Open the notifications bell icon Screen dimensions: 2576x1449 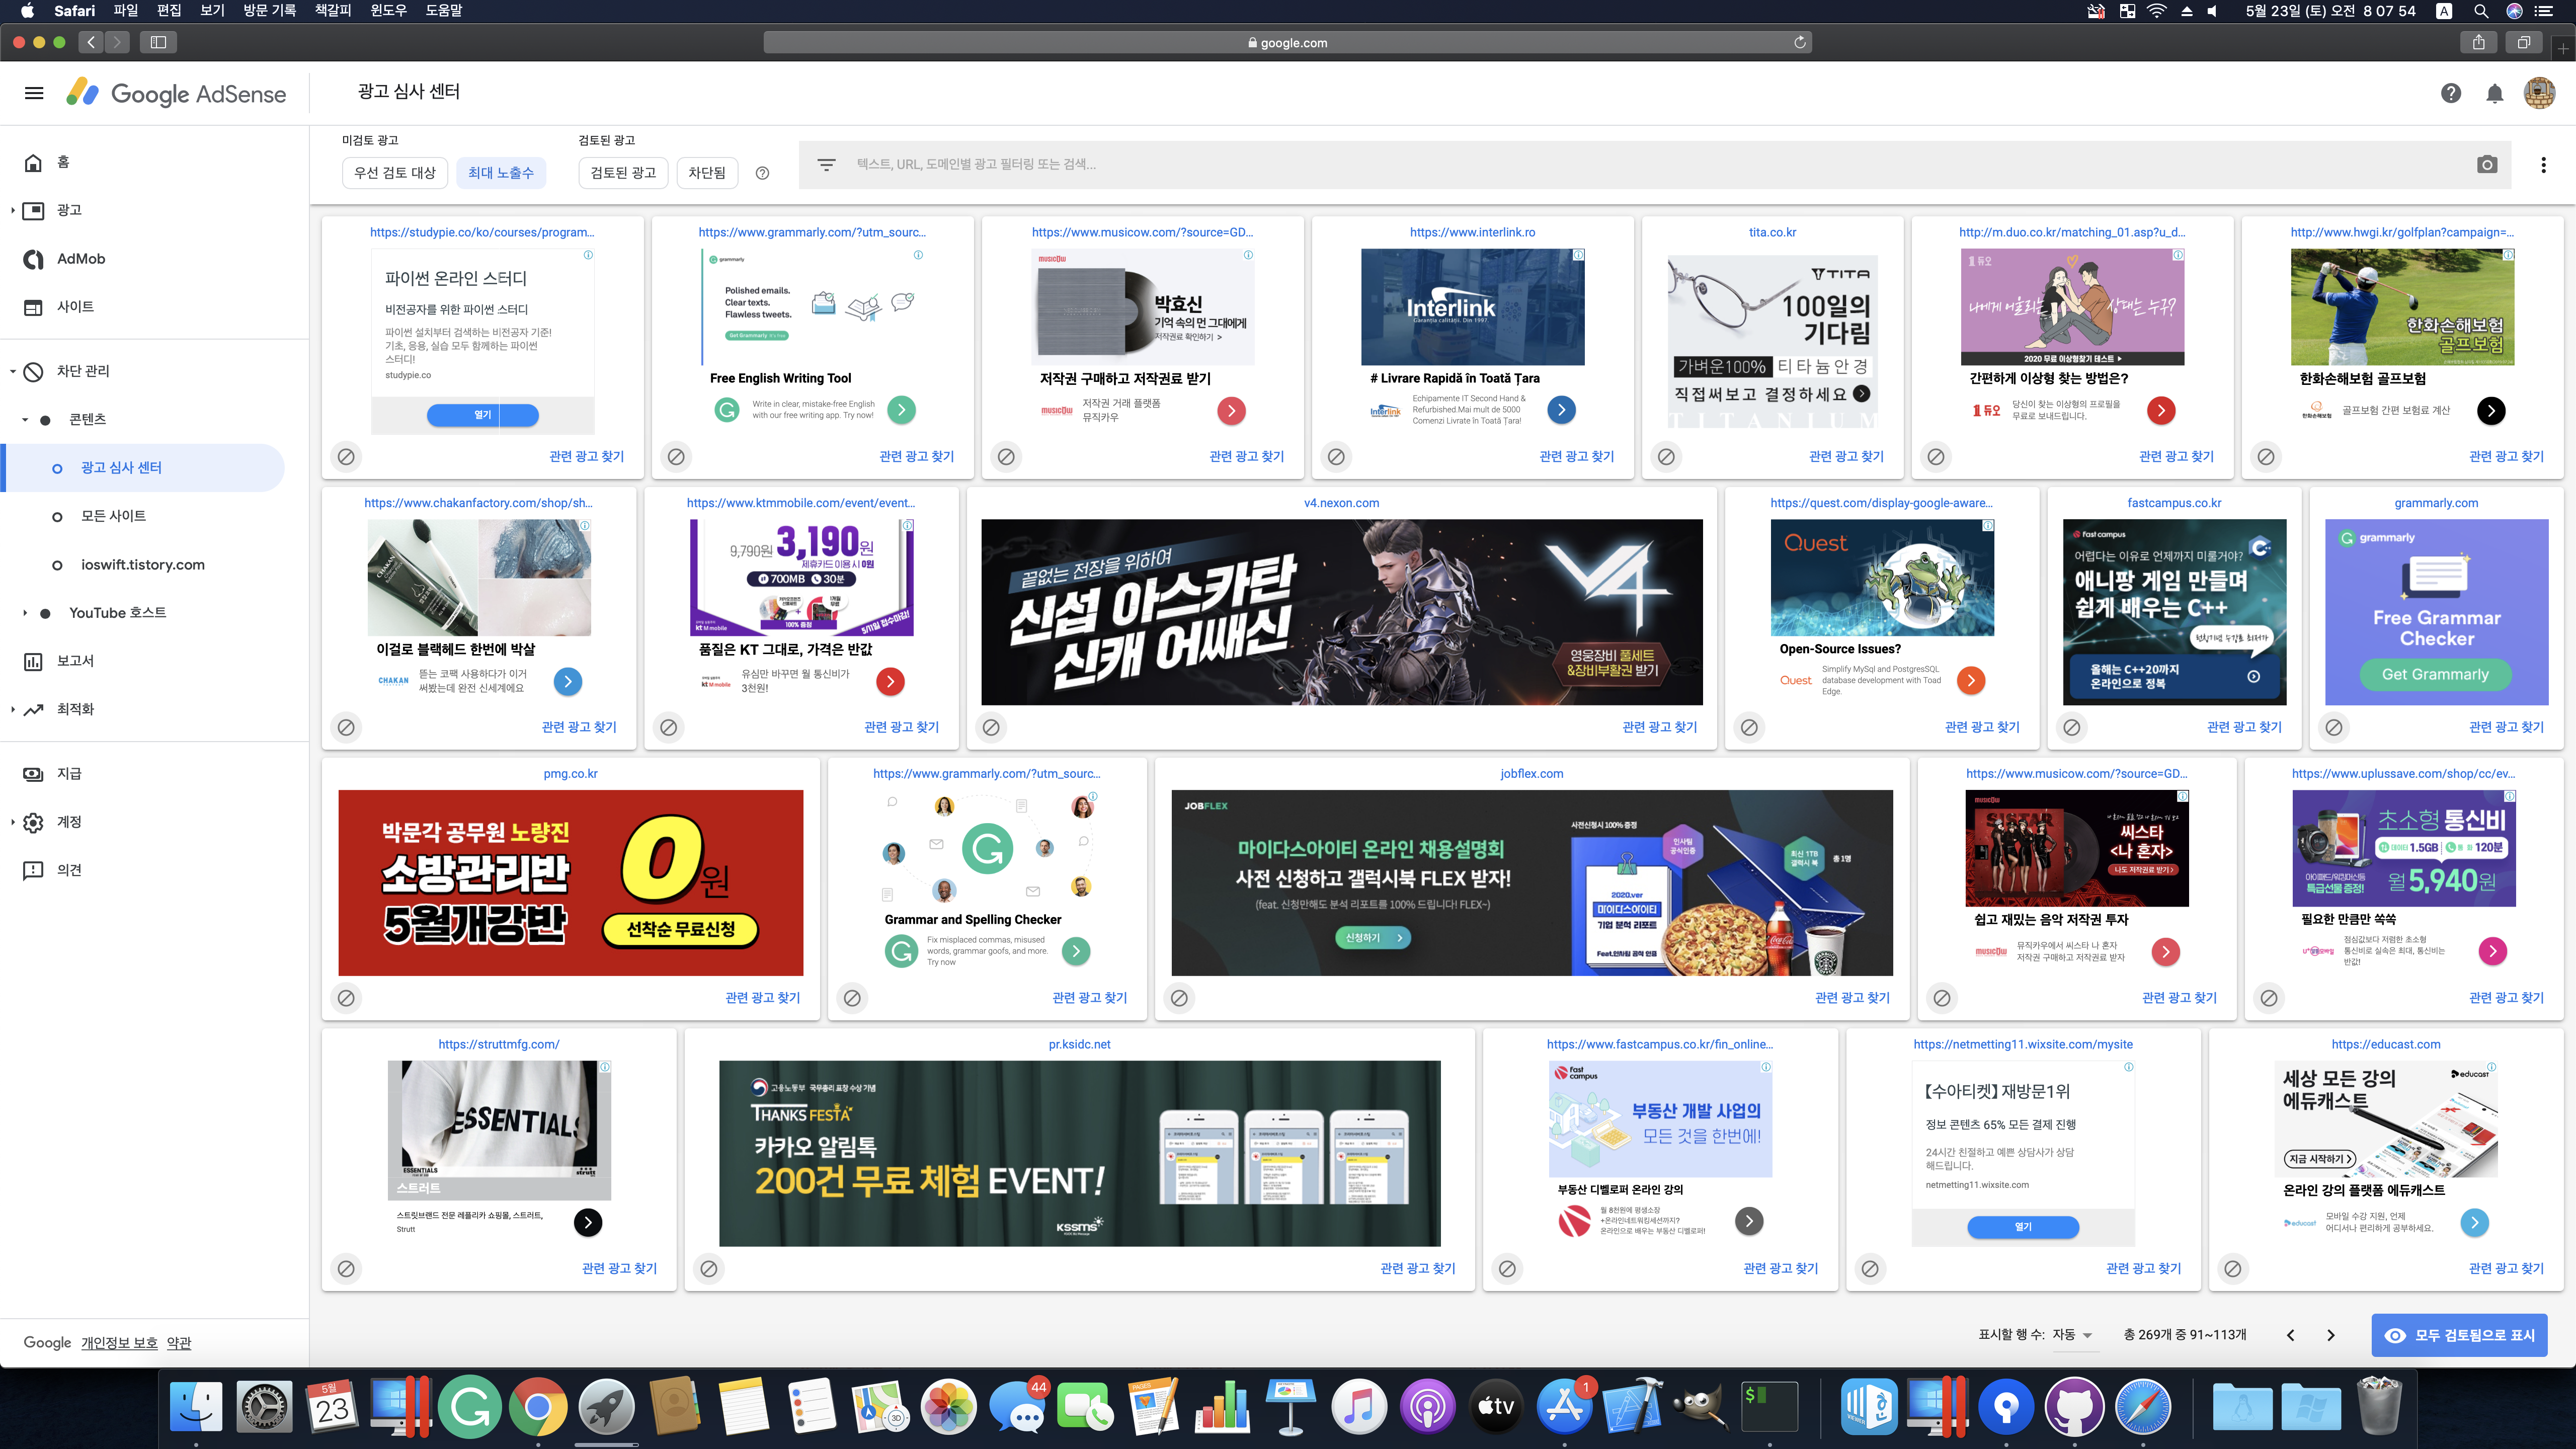(x=2494, y=93)
